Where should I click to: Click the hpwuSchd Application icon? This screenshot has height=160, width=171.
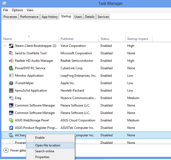tap(11, 91)
